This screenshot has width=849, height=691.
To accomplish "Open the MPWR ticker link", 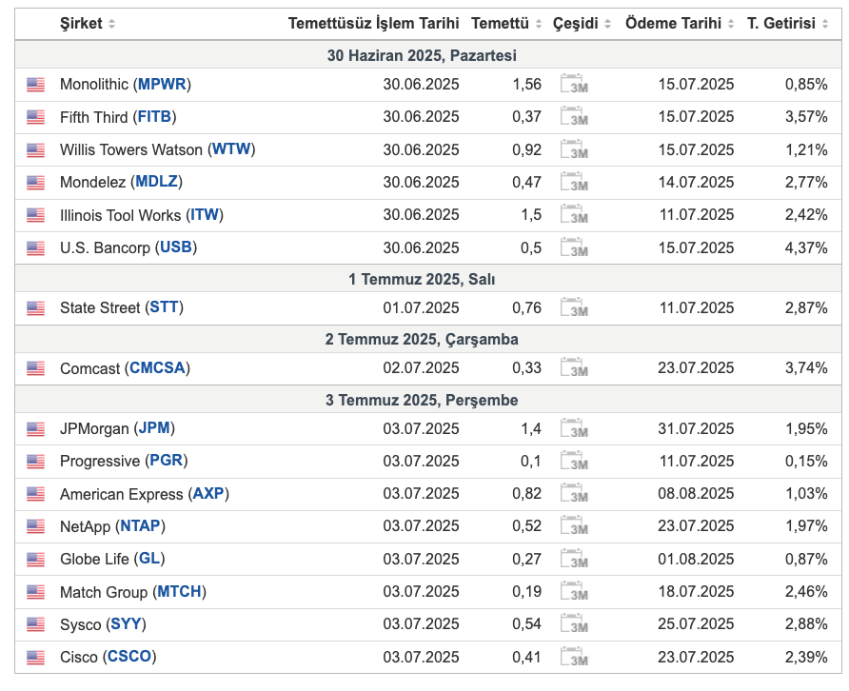I will 162,84.
